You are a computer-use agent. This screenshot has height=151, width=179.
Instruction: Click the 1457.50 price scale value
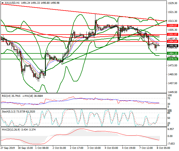pos(172,83)
